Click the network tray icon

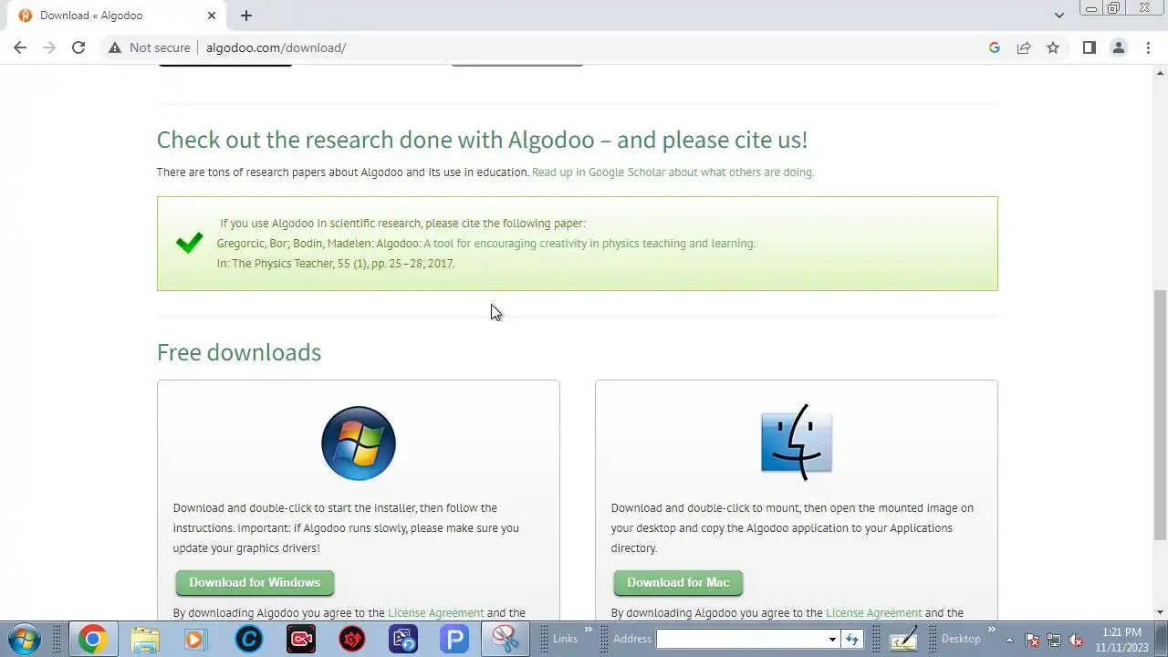pyautogui.click(x=1054, y=640)
